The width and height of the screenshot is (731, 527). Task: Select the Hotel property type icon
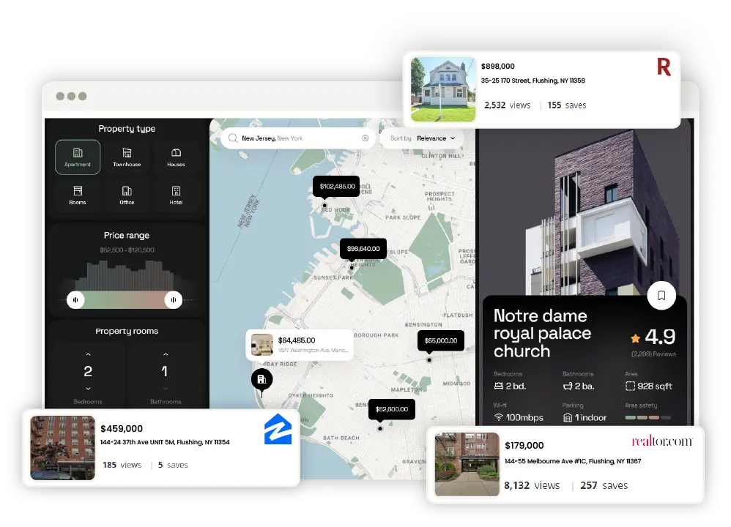point(176,195)
